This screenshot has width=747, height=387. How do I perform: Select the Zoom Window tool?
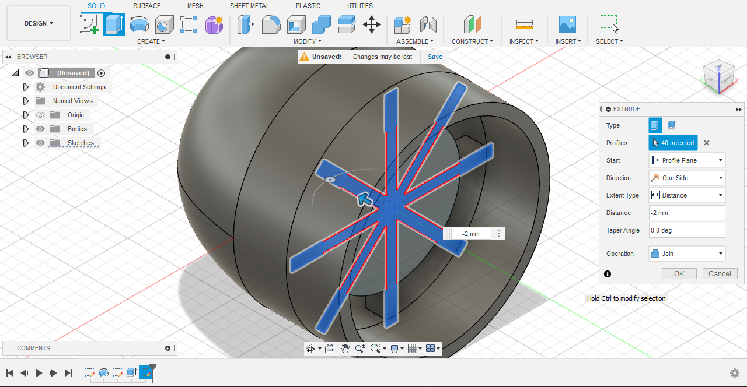(x=359, y=349)
